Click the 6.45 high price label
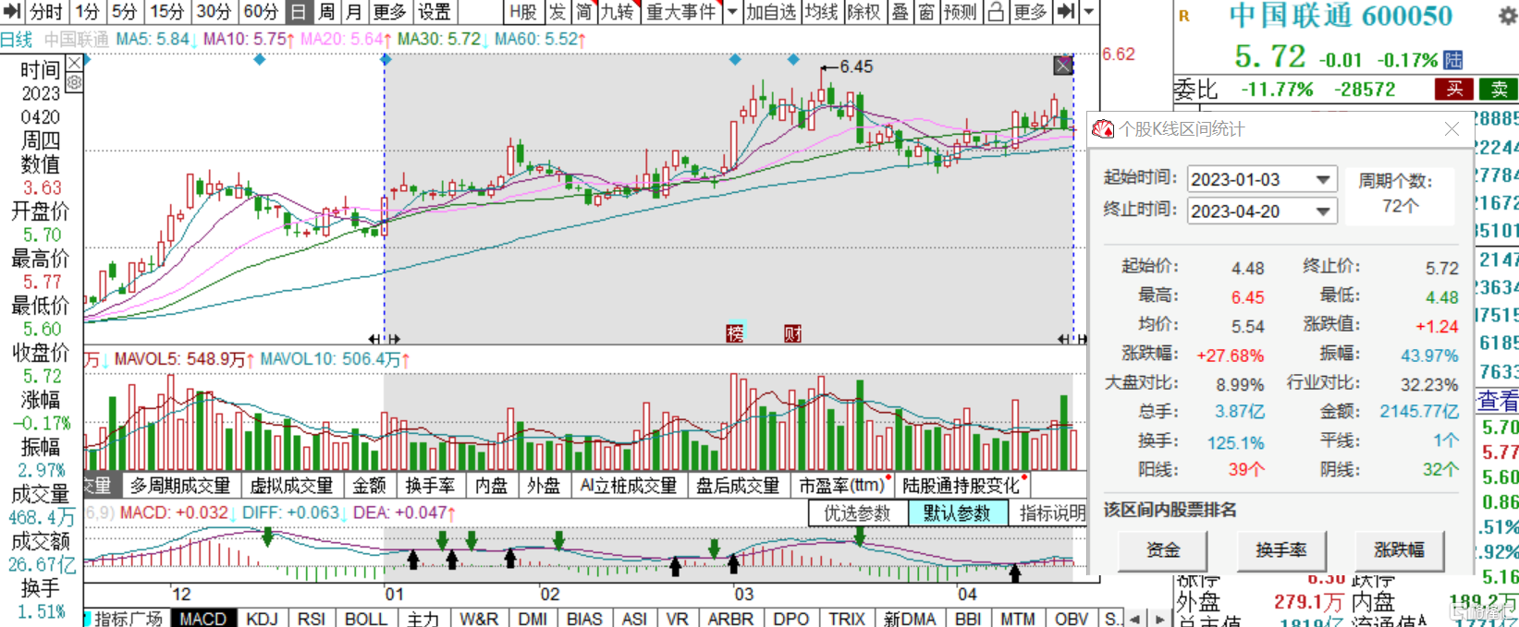 click(856, 66)
